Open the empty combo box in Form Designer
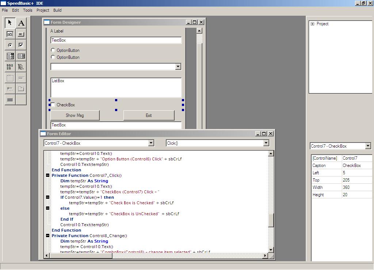The image size is (374, 270). (178, 66)
